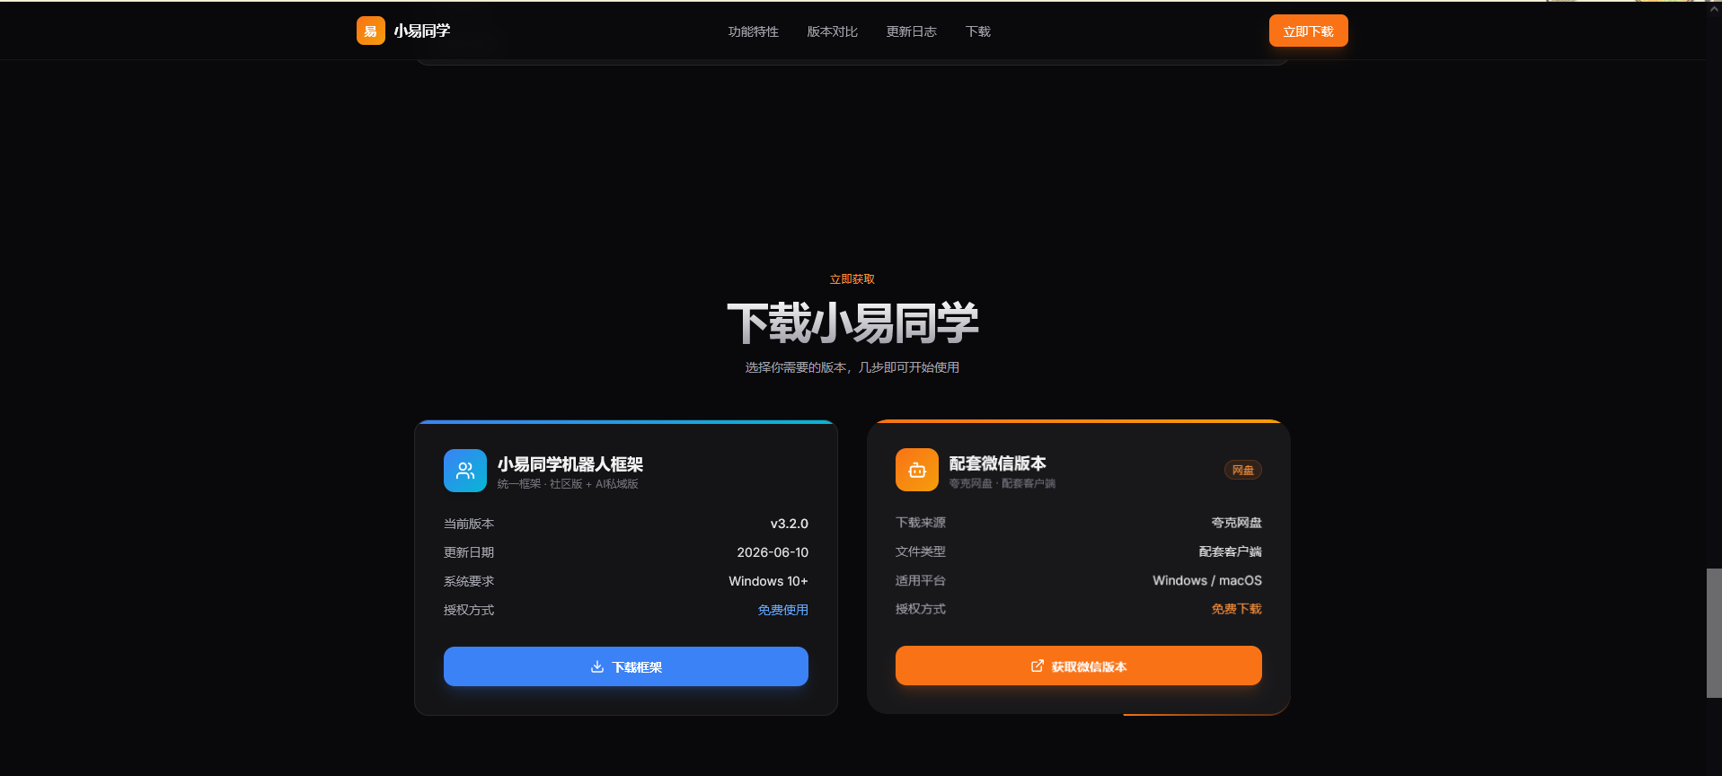Screen dimensions: 1722x776
Task: Click the 夸克网盘 download source value
Action: tap(1236, 523)
